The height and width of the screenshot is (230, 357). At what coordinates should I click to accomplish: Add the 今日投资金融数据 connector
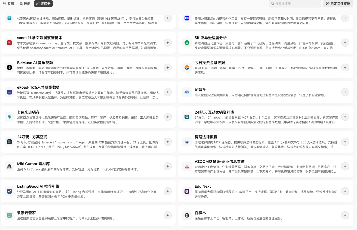pyautogui.click(x=345, y=68)
